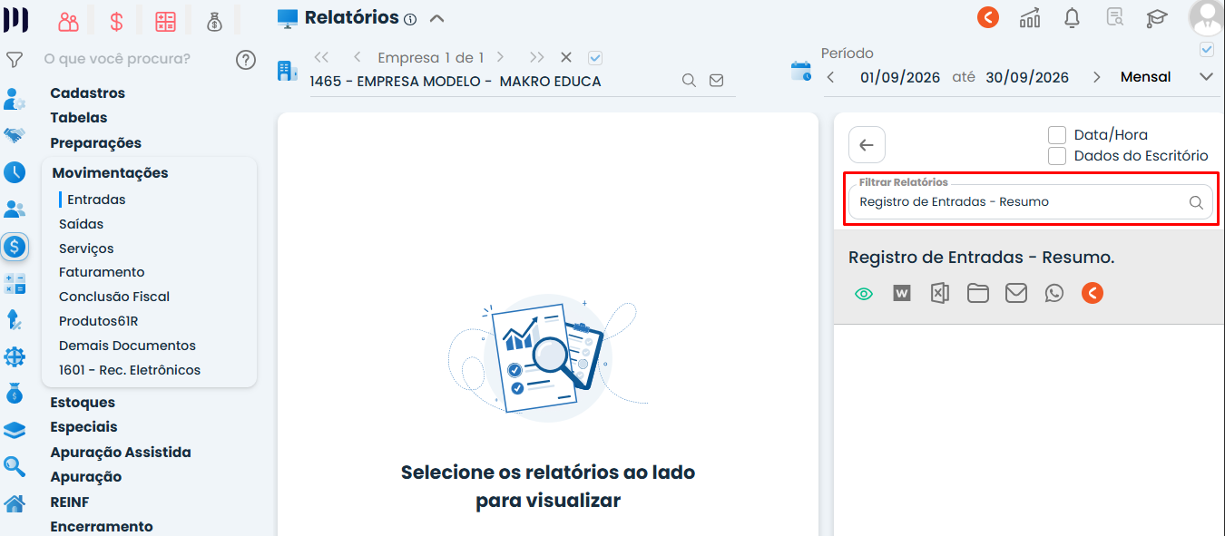This screenshot has width=1225, height=536.
Task: Expand the REINF menu
Action: (x=70, y=502)
